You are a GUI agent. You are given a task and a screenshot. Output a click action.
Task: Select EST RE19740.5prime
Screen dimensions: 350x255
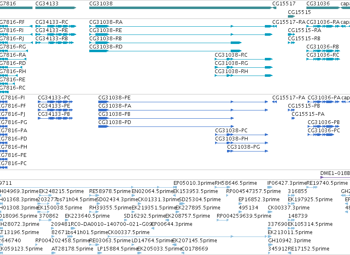(x=312, y=188)
